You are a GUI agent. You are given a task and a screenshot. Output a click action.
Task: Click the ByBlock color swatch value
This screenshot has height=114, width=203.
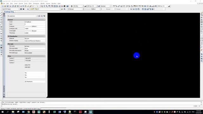point(35,22)
